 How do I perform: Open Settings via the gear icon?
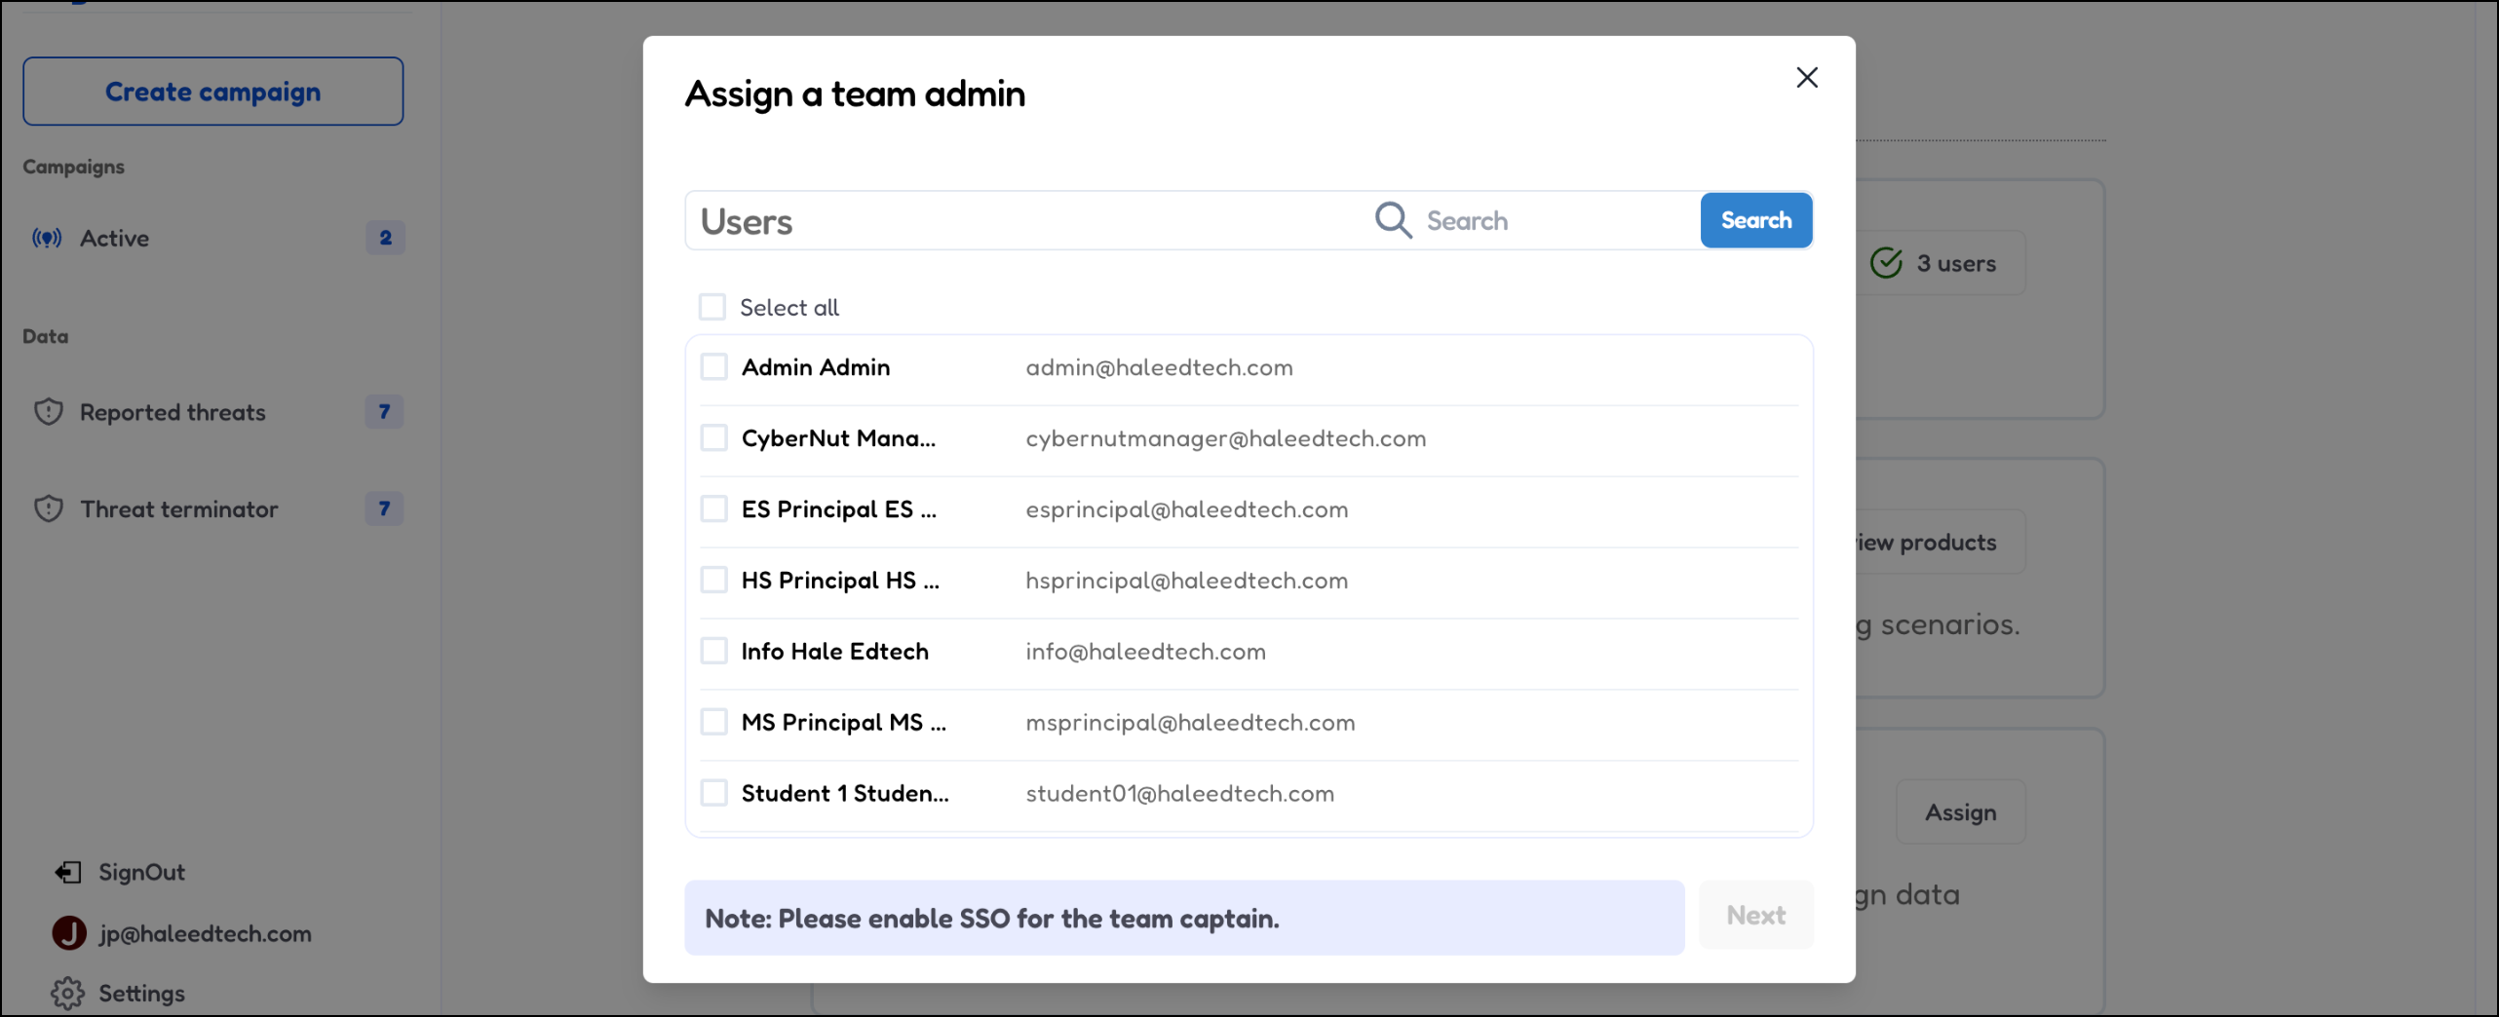click(x=68, y=993)
